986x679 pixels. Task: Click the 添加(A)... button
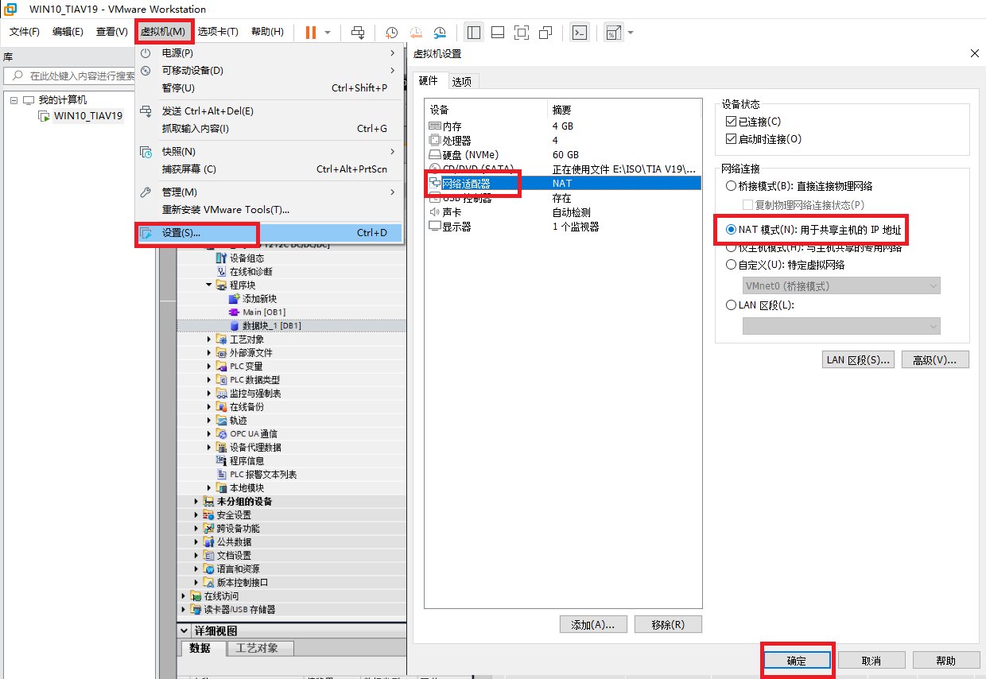click(593, 625)
